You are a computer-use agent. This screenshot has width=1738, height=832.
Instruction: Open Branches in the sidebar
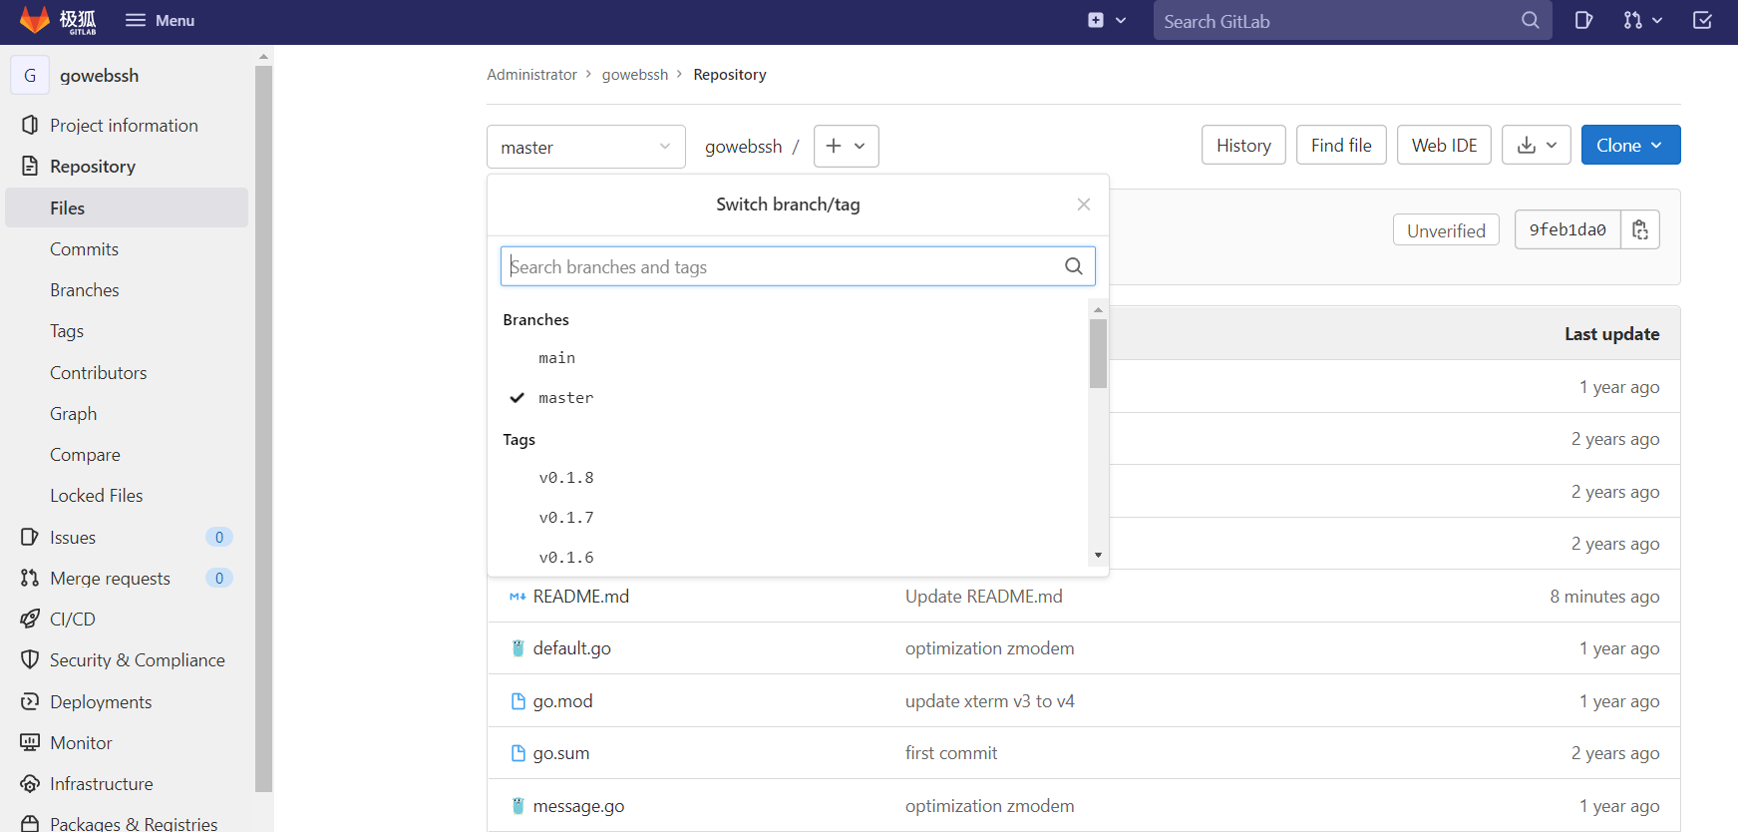click(x=85, y=289)
